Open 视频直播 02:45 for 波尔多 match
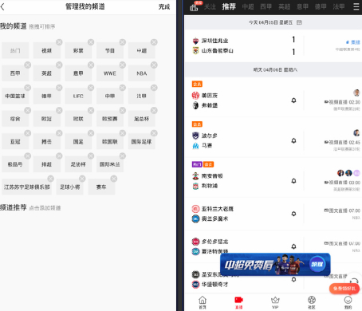 point(342,142)
